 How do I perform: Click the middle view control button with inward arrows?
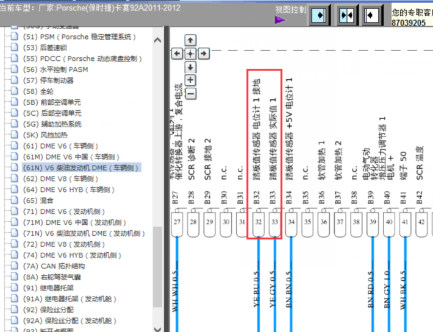point(346,15)
